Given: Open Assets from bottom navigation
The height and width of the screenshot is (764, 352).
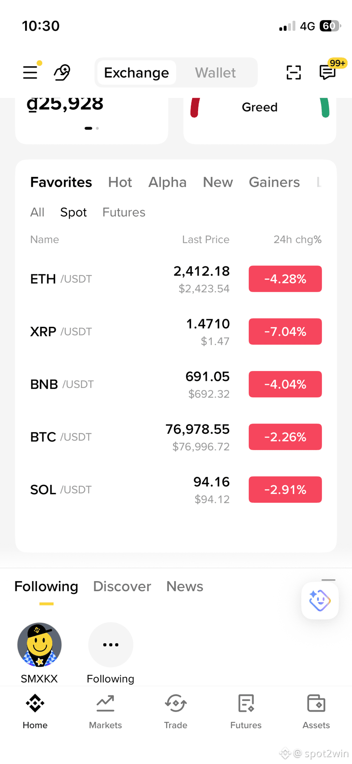Looking at the screenshot, I should pos(316,711).
